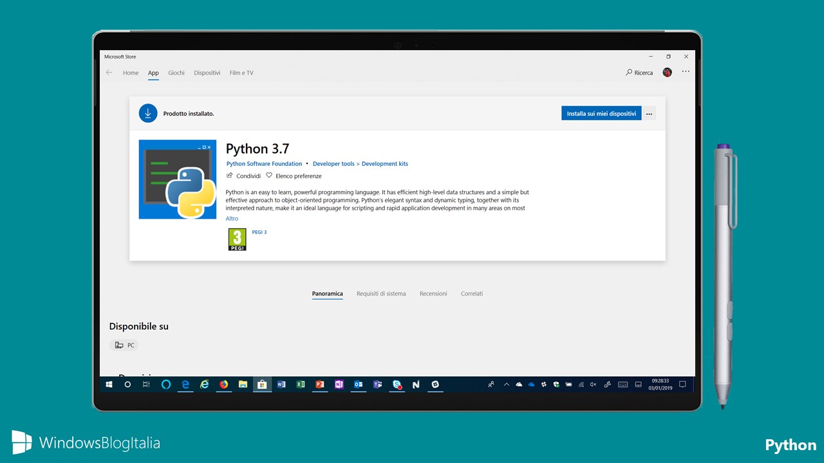Click the Condividi share icon

pyautogui.click(x=230, y=176)
